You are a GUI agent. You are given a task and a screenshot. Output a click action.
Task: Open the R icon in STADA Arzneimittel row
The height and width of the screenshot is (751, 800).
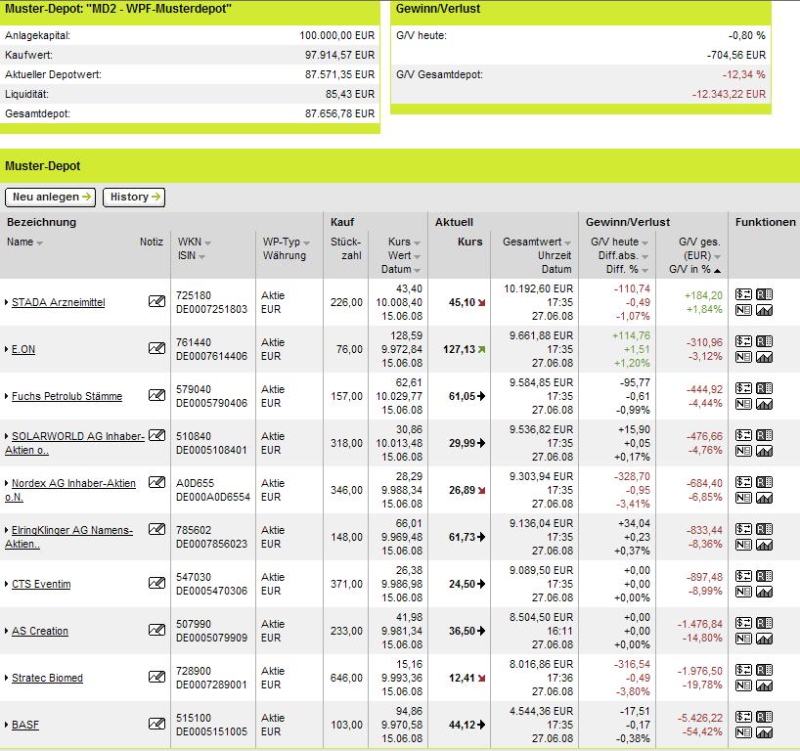pyautogui.click(x=764, y=294)
